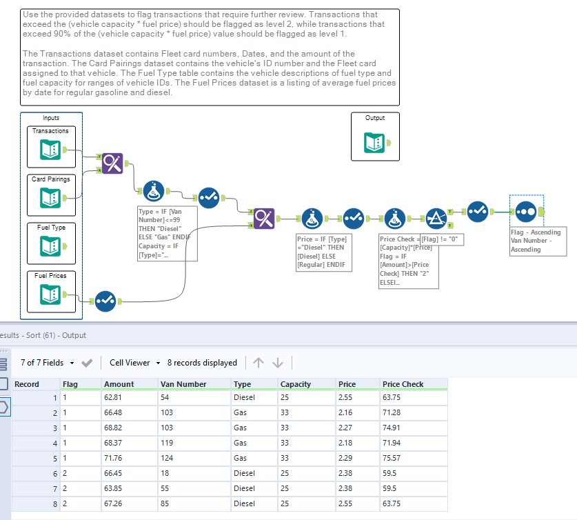Select the Fuel Prices input tool icon

pos(50,294)
